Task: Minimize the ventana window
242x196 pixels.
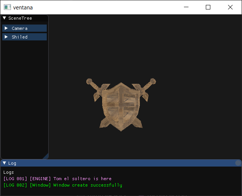Action: [x=186, y=7]
